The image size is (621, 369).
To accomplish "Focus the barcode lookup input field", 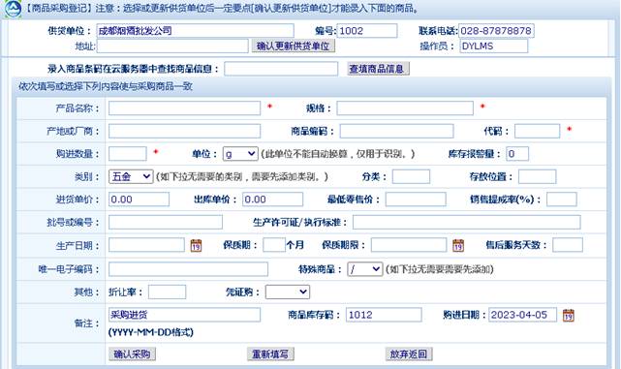I will [281, 69].
